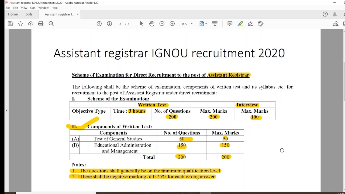The width and height of the screenshot is (345, 194).
Task: Open the View menu
Action: click(x=24, y=8)
